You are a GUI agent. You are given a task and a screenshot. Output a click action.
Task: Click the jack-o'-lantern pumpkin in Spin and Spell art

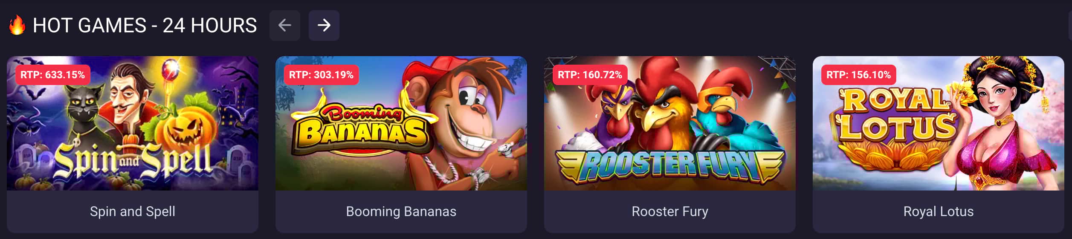click(x=185, y=130)
